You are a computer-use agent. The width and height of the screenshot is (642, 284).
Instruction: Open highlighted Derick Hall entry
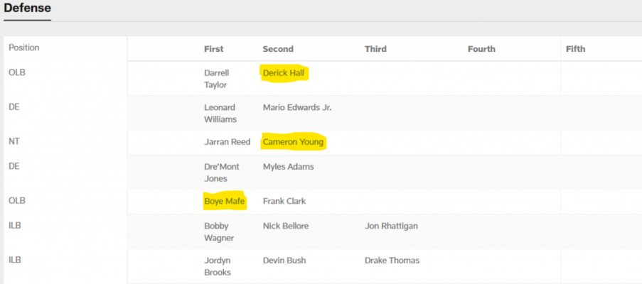pos(284,73)
